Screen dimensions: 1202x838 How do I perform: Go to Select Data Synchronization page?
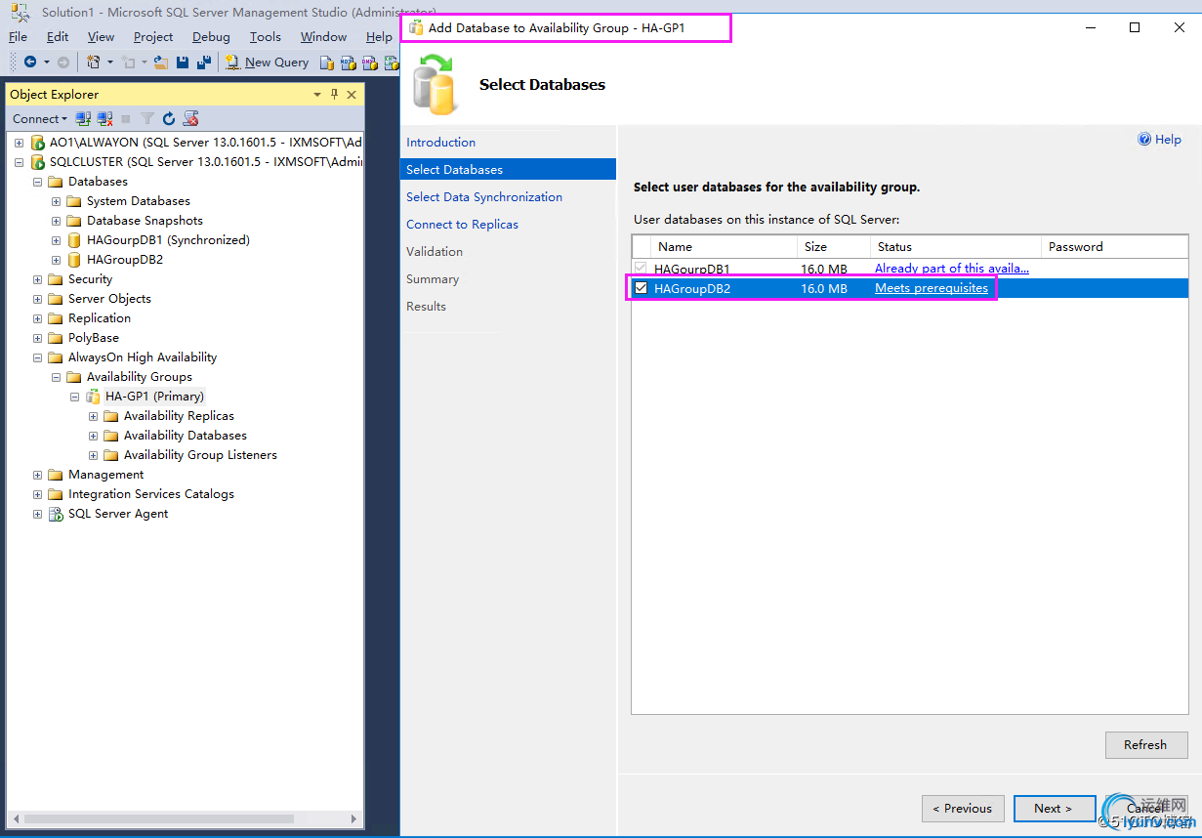pyautogui.click(x=484, y=196)
